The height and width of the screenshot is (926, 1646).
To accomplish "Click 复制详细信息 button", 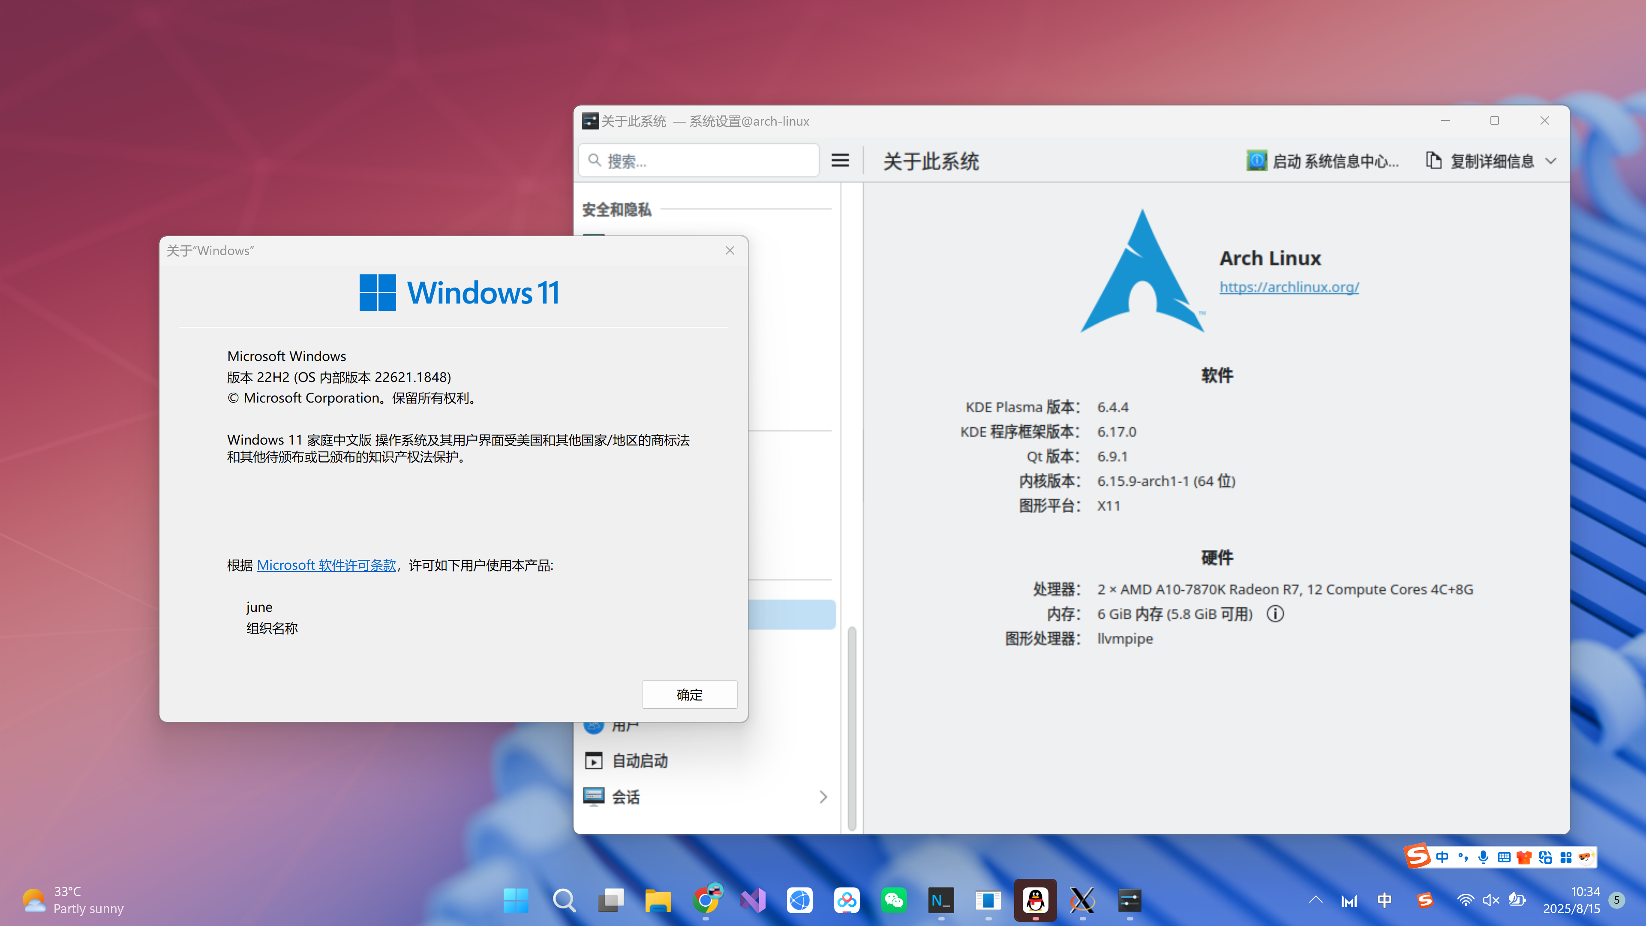I will pyautogui.click(x=1480, y=160).
